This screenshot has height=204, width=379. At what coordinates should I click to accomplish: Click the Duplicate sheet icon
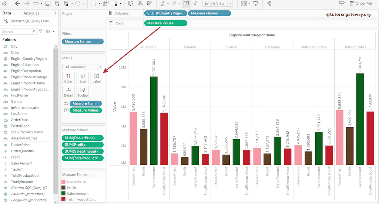105,3
